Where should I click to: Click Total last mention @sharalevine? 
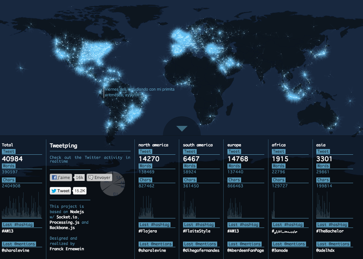[16, 250]
